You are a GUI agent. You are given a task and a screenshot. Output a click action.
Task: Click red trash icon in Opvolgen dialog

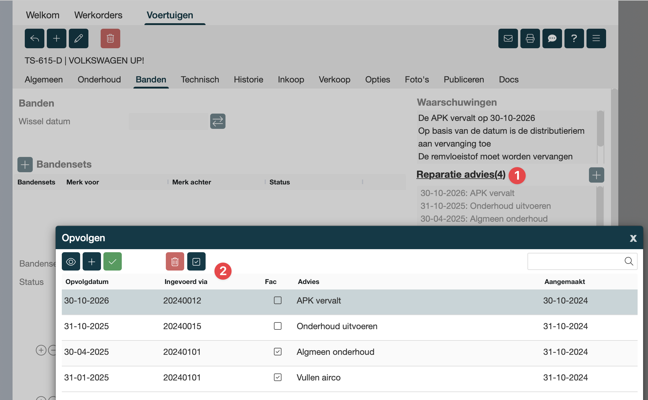coord(175,261)
